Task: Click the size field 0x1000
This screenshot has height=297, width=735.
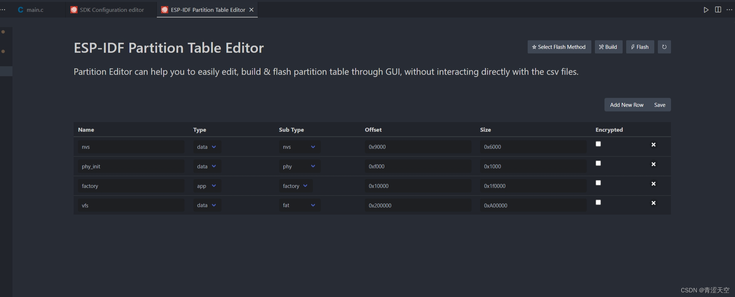Action: [x=533, y=166]
